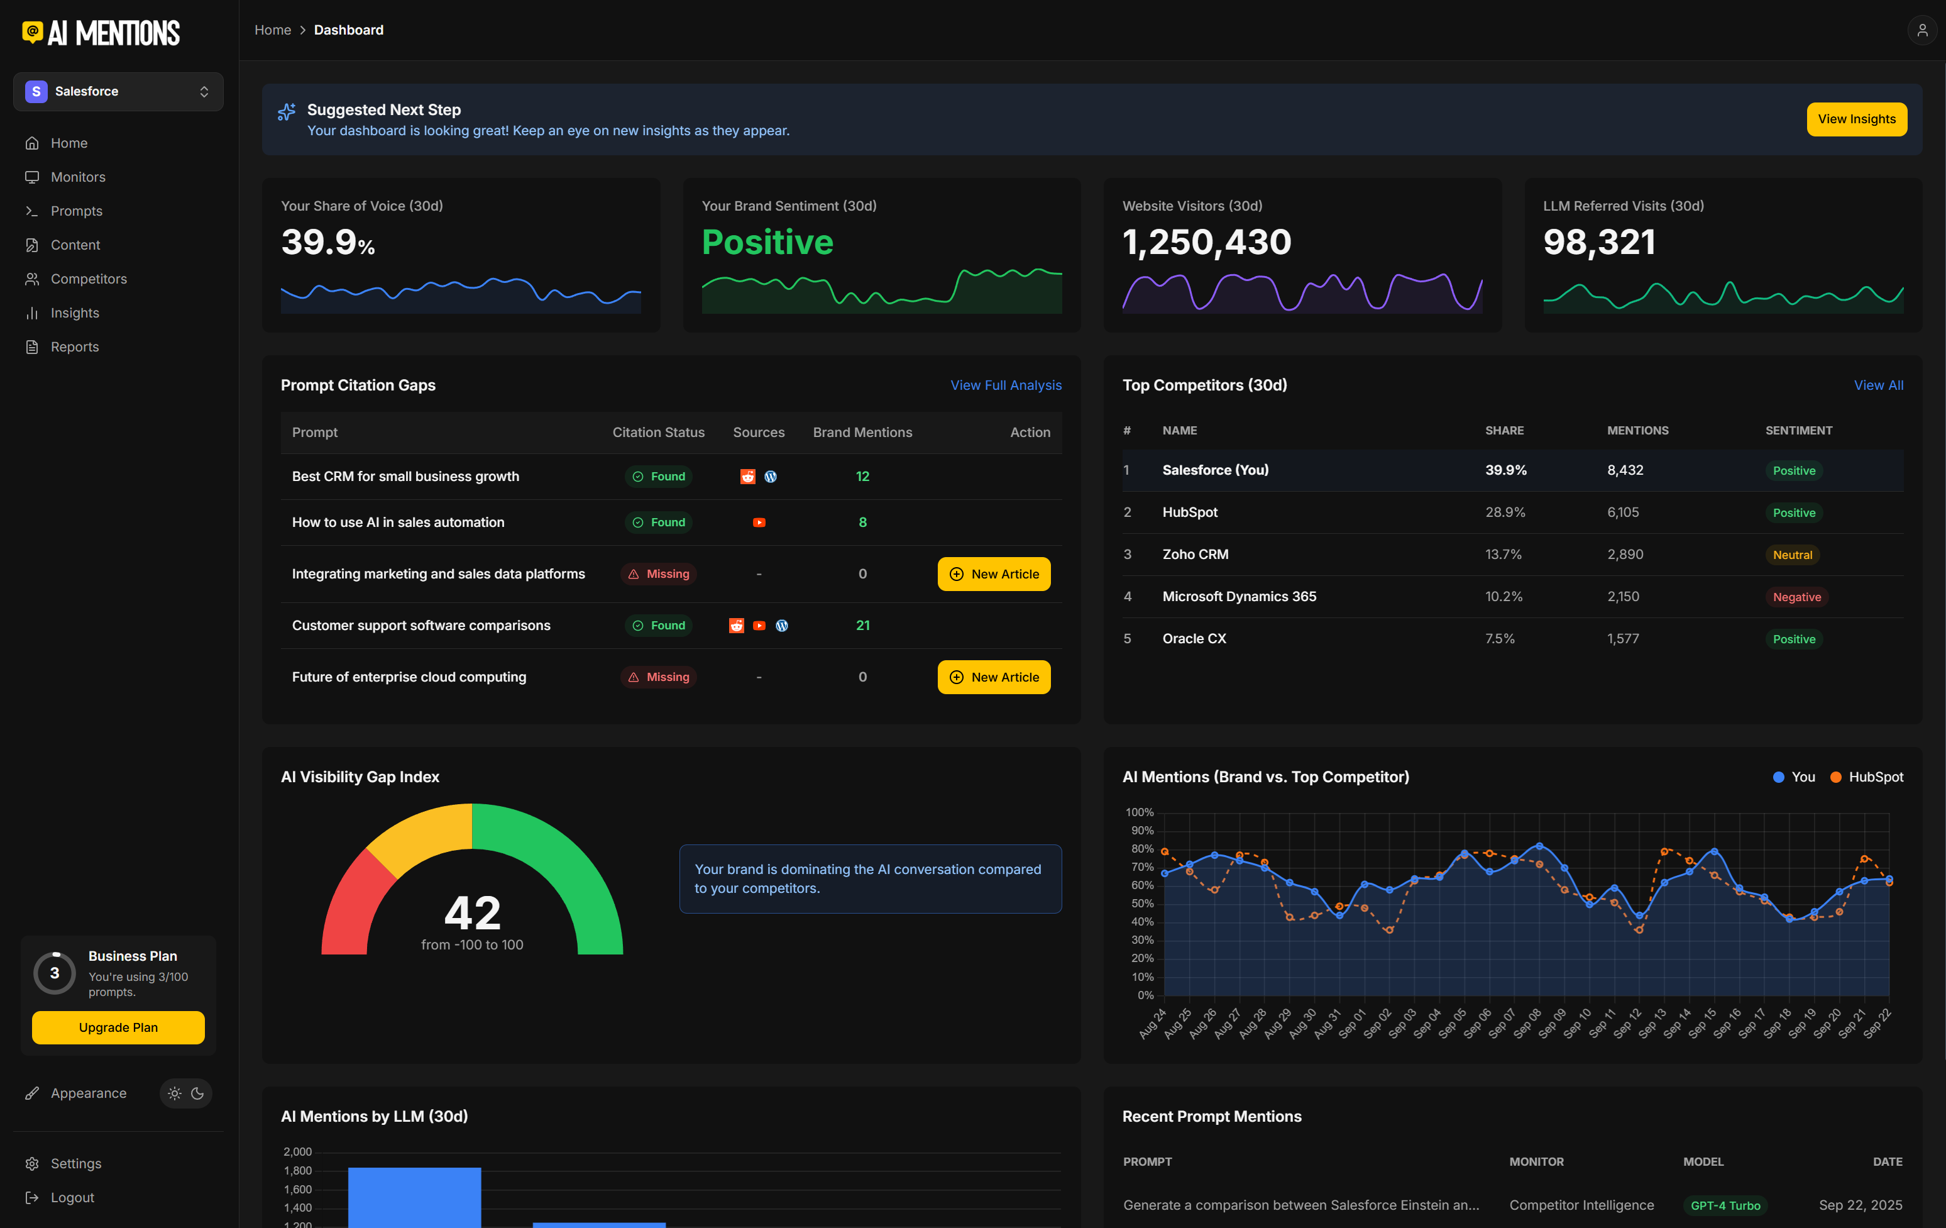Click the YouTube icon for sales automation prompt
Image resolution: width=1946 pixels, height=1228 pixels.
[759, 523]
